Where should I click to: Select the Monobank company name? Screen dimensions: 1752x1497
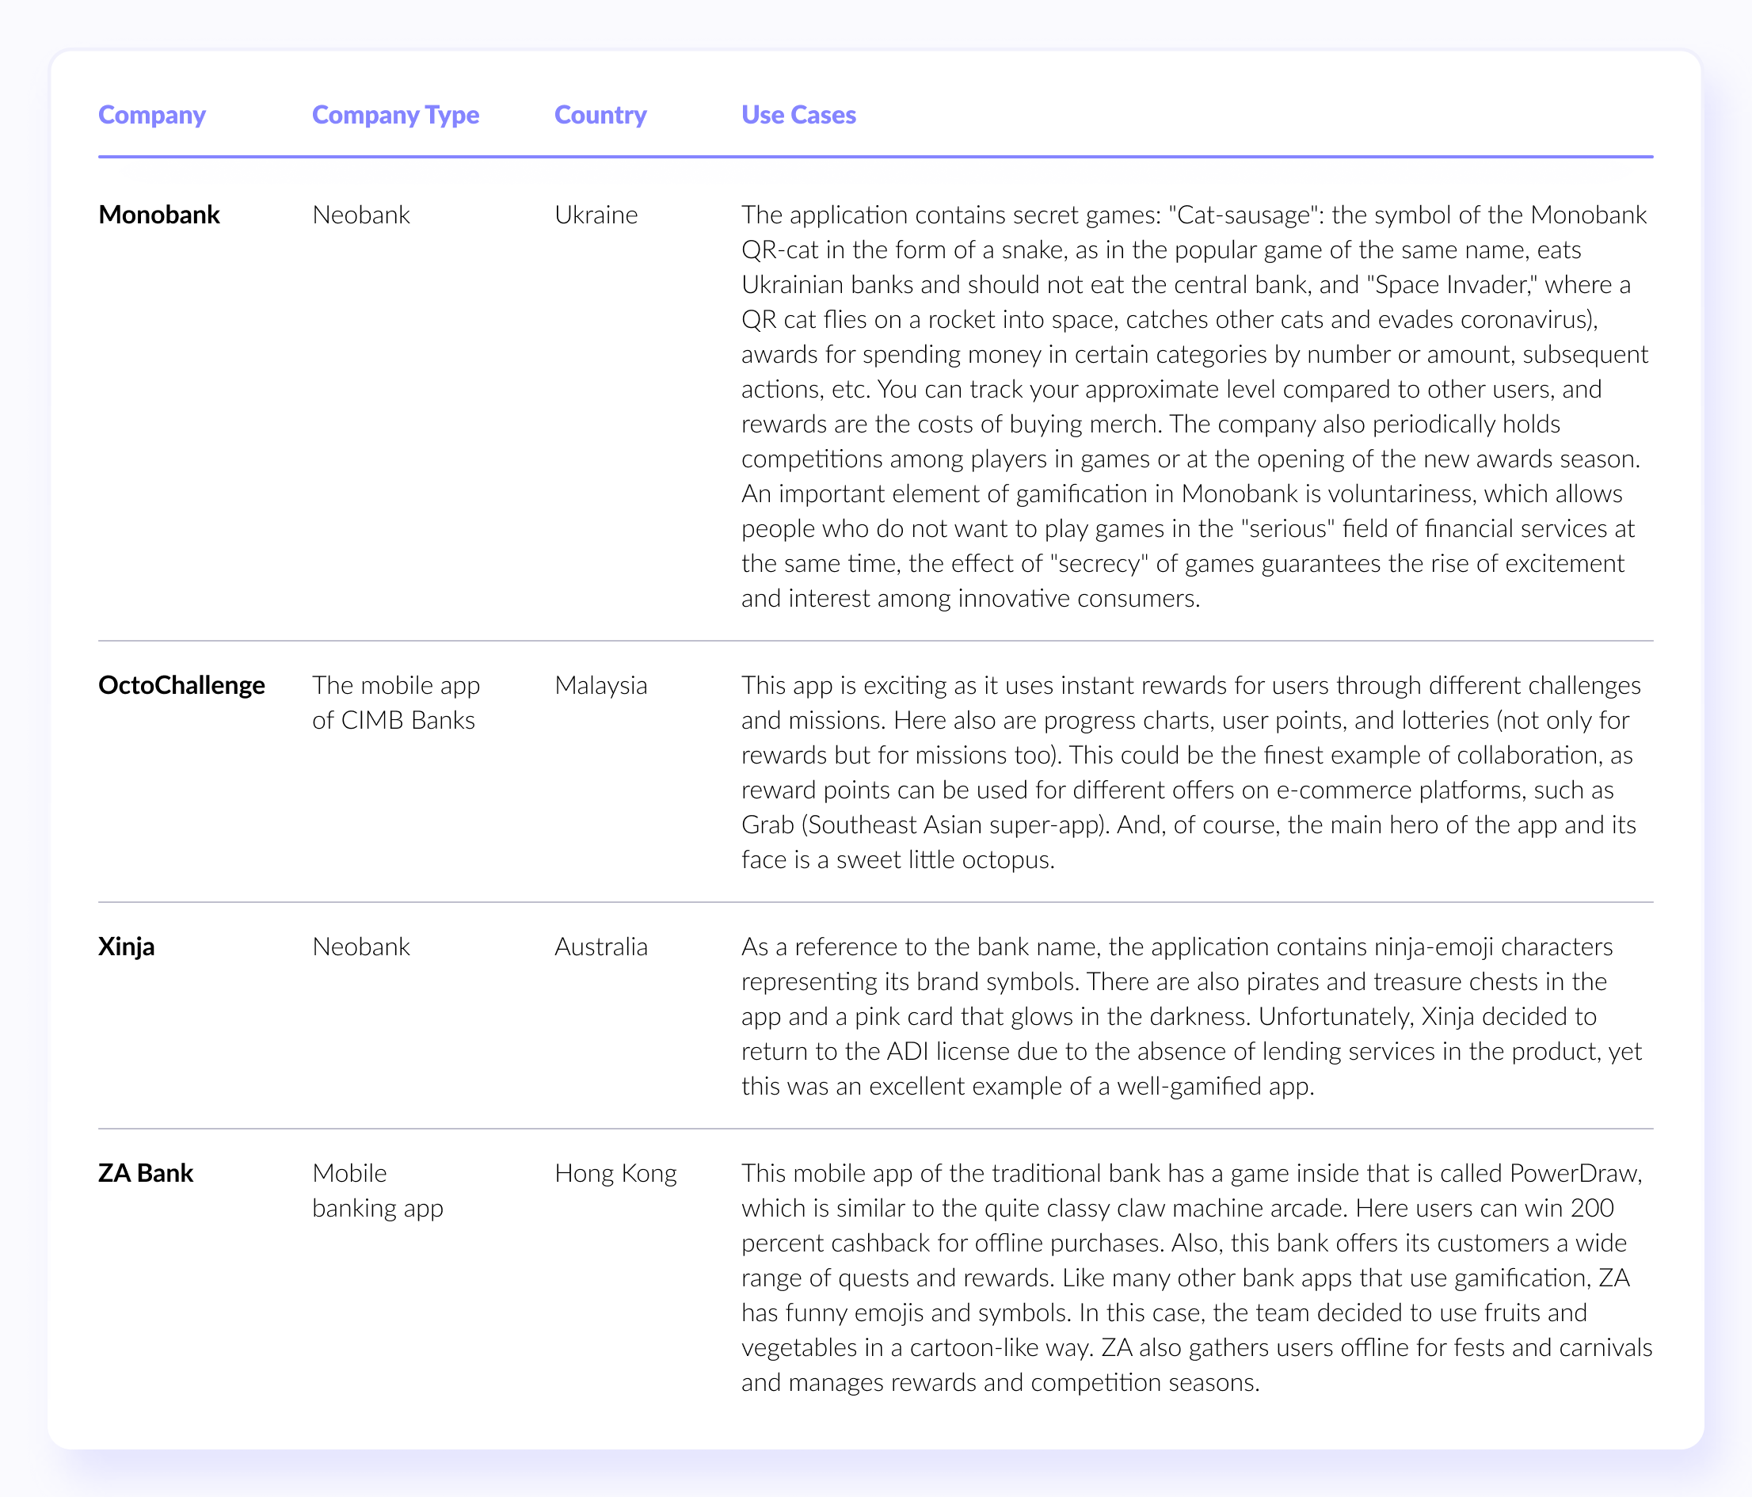pos(159,215)
